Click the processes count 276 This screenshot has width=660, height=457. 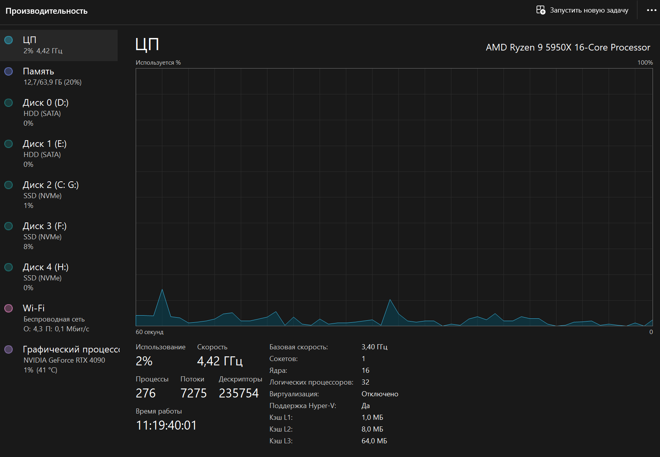coord(145,393)
